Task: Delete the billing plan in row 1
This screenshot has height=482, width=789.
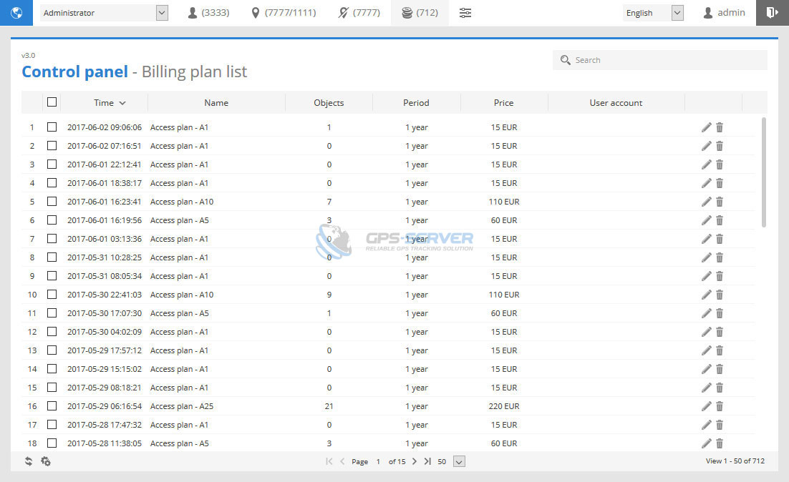Action: pyautogui.click(x=720, y=127)
